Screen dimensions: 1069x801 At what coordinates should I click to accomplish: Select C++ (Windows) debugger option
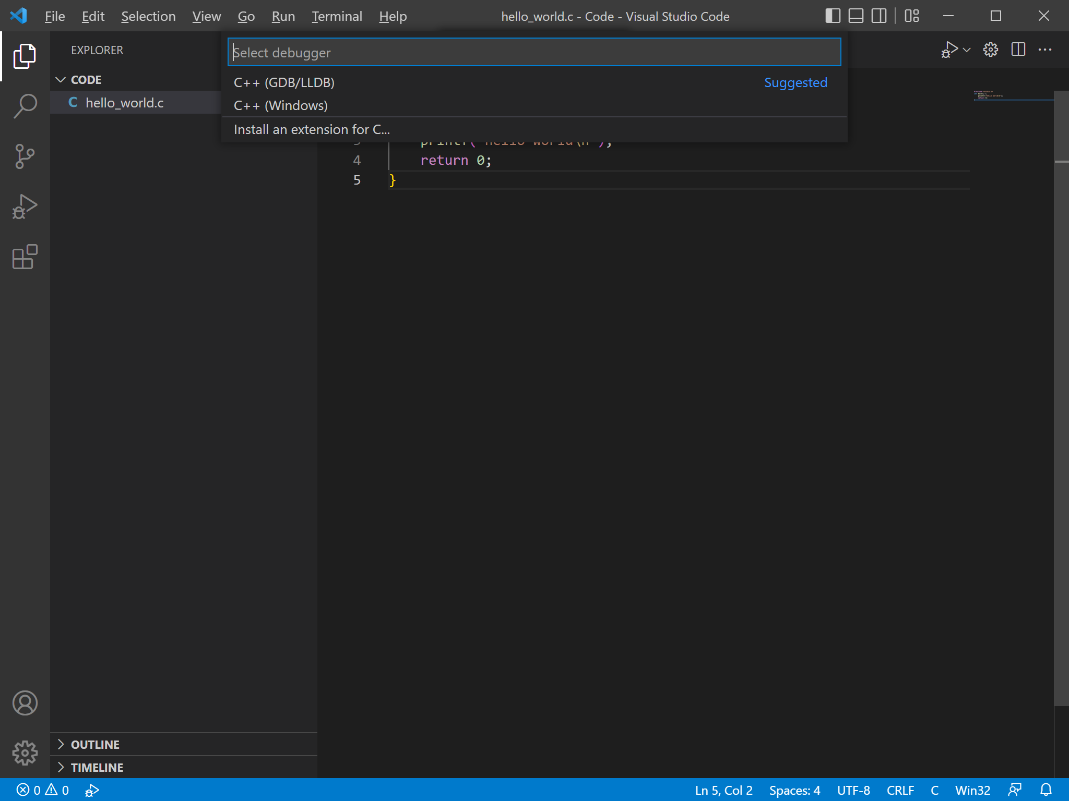[280, 105]
